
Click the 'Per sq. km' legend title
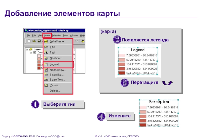coord(159,102)
